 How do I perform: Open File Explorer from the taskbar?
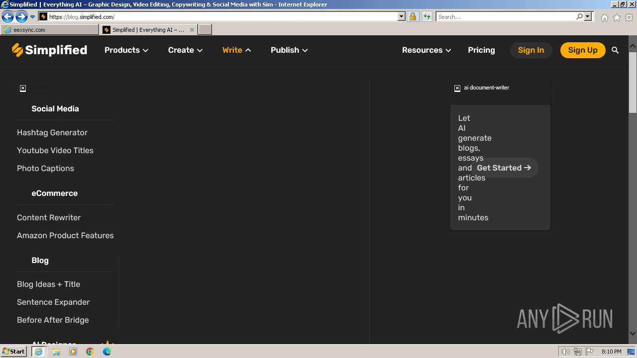[56, 352]
